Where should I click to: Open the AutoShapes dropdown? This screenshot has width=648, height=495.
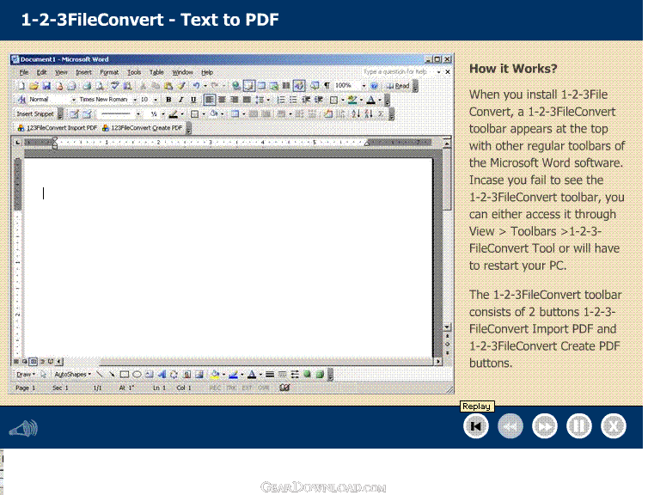click(x=72, y=375)
